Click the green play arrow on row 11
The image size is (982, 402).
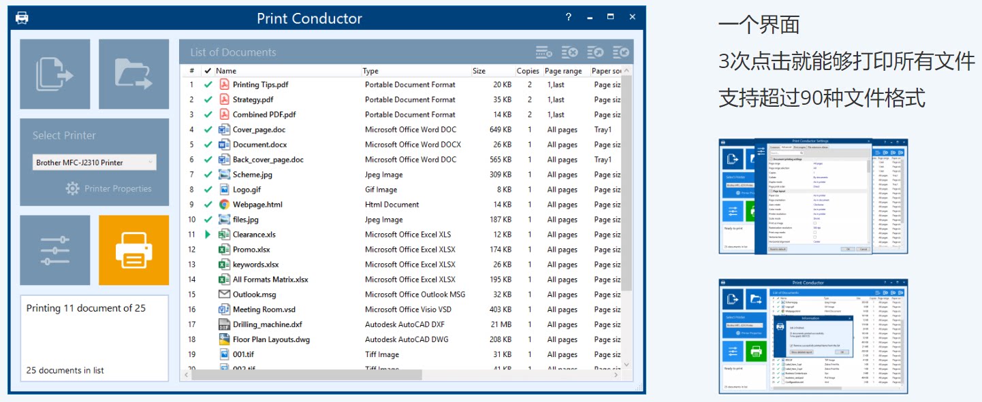pyautogui.click(x=208, y=234)
